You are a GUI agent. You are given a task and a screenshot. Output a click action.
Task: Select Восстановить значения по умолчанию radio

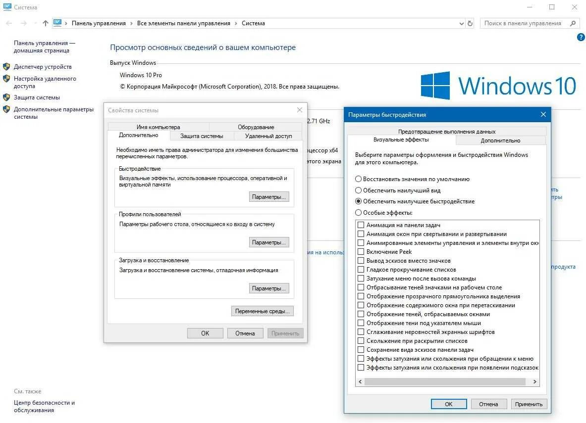(x=359, y=179)
